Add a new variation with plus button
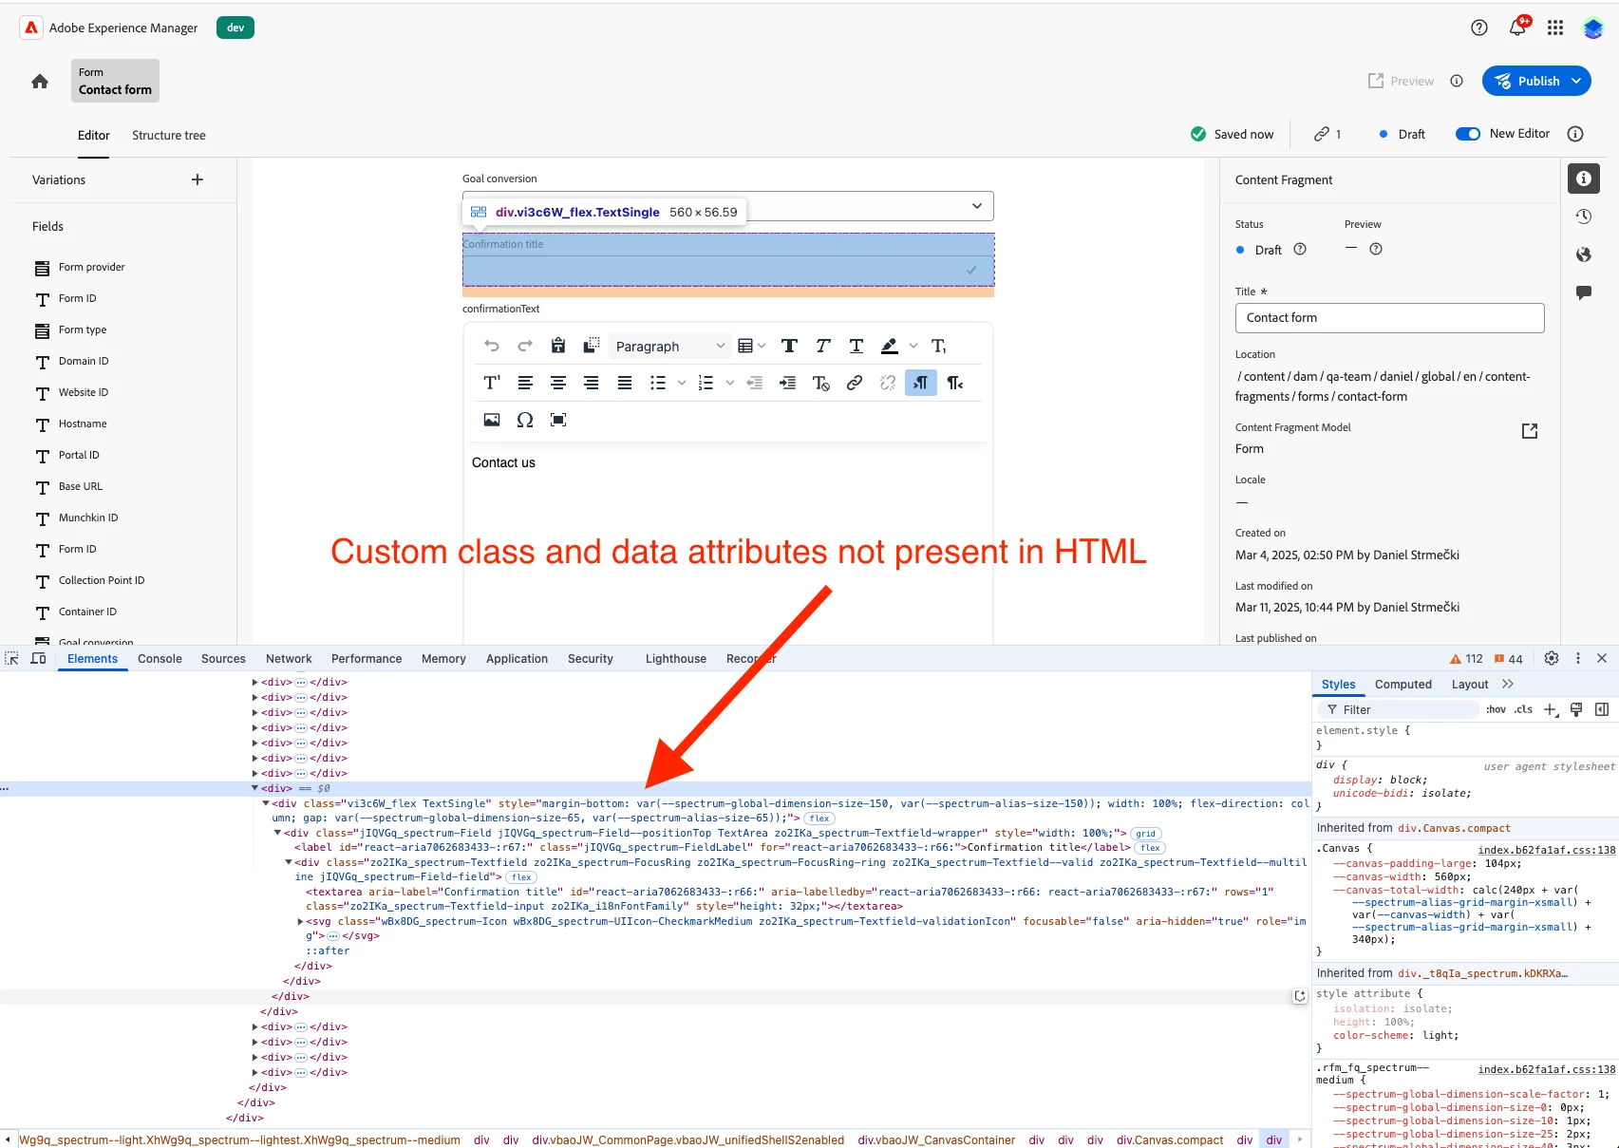Image resolution: width=1619 pixels, height=1148 pixels. 198,179
